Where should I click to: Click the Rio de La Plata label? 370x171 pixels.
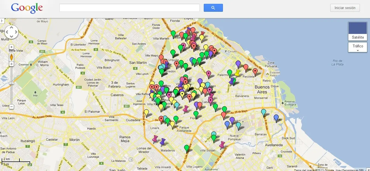[337, 62]
